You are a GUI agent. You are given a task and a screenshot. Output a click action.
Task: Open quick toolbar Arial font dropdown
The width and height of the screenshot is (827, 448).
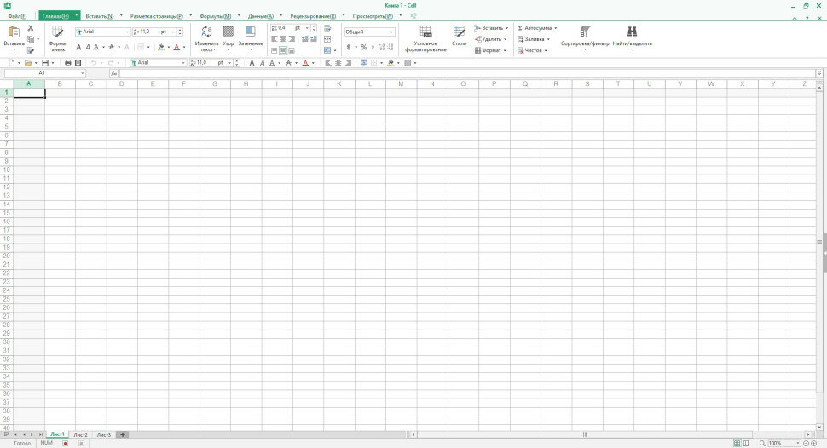pyautogui.click(x=183, y=63)
